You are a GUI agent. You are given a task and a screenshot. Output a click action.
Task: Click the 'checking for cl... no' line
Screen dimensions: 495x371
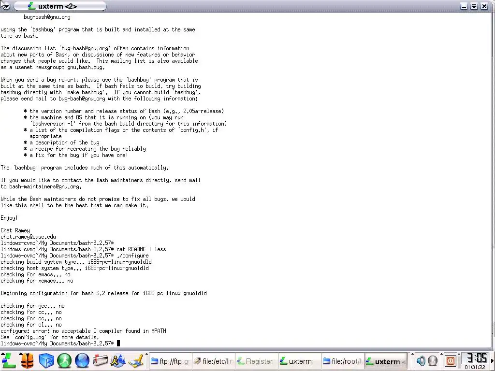click(x=31, y=325)
